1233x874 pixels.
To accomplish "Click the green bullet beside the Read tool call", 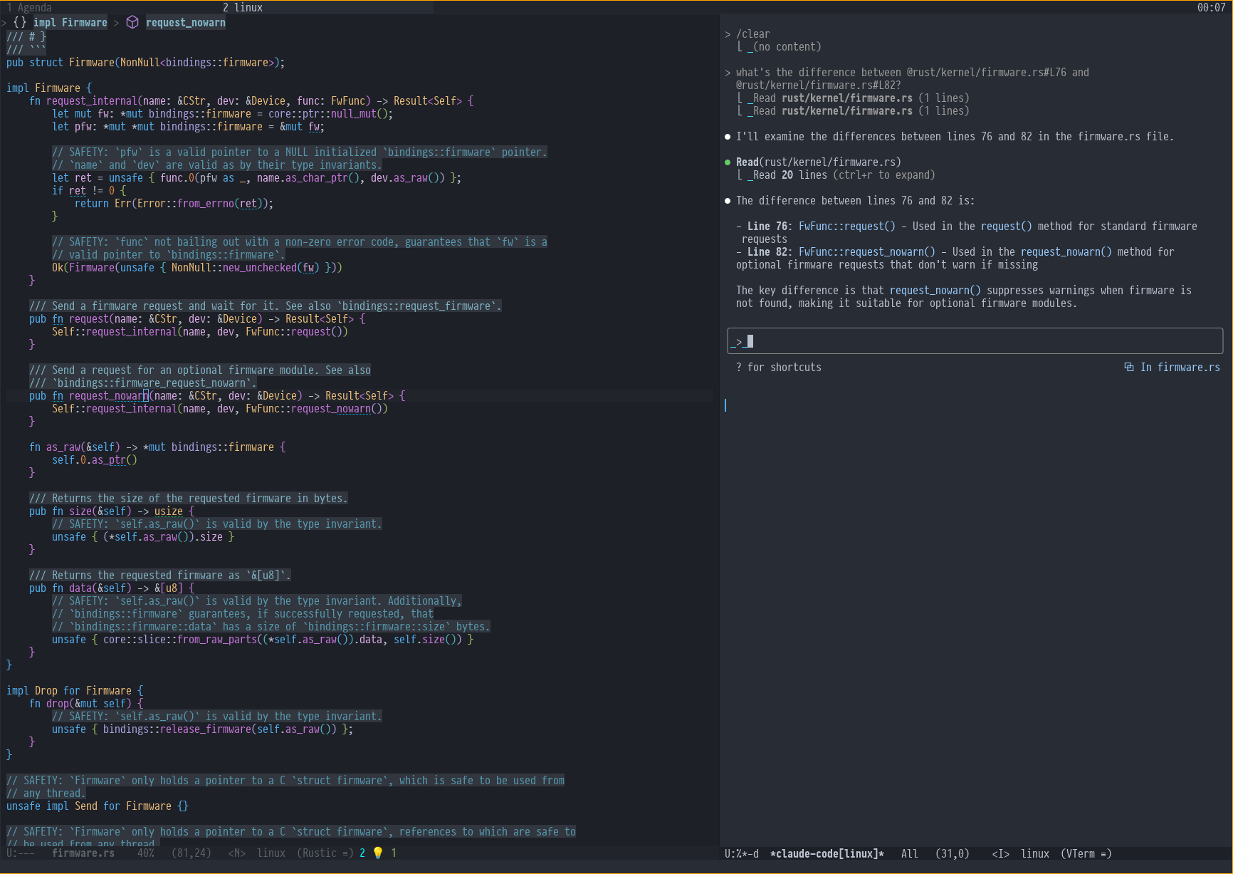I will pyautogui.click(x=727, y=162).
